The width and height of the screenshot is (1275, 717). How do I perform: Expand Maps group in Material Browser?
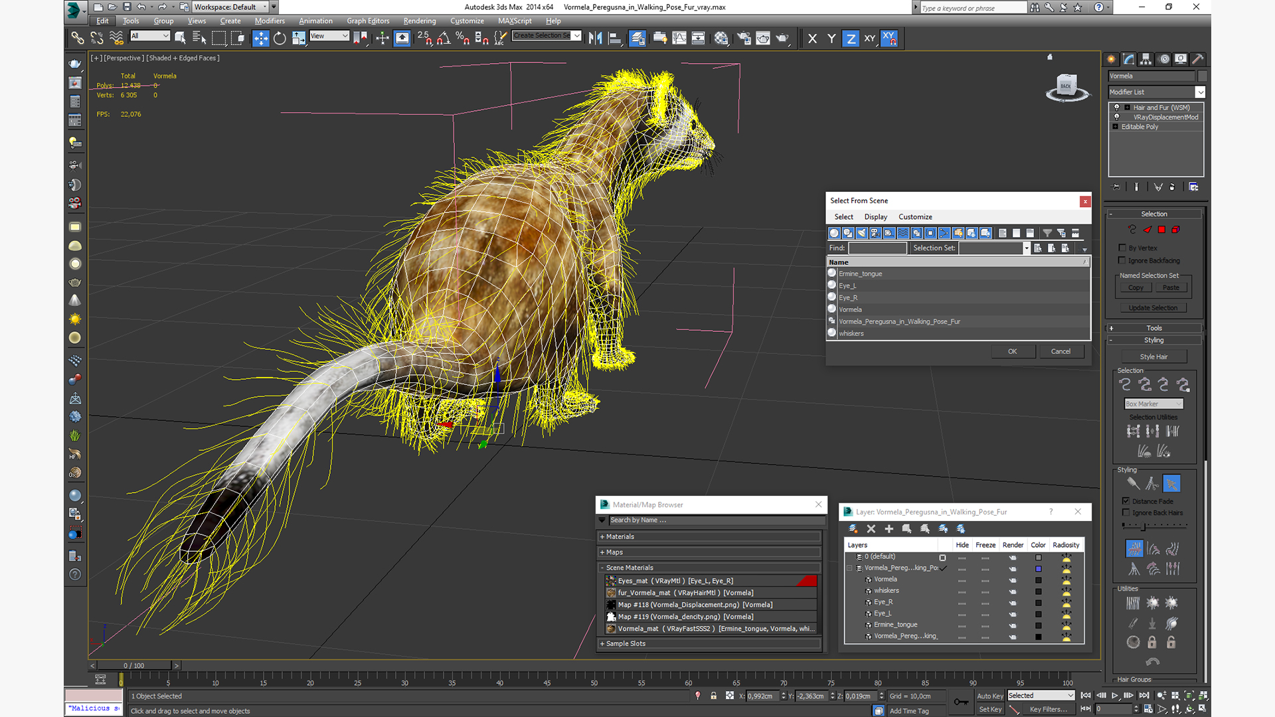pyautogui.click(x=710, y=552)
